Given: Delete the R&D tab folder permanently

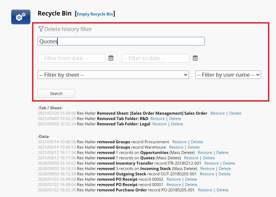Looking at the screenshot, I should (x=175, y=118).
